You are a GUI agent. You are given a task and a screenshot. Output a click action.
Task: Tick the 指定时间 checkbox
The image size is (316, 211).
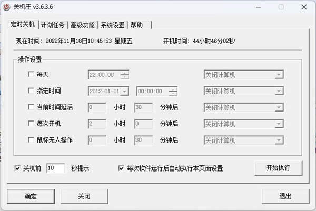[x=31, y=91]
